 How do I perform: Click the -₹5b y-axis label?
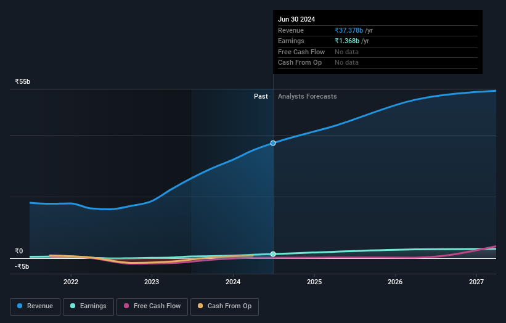[x=22, y=266]
